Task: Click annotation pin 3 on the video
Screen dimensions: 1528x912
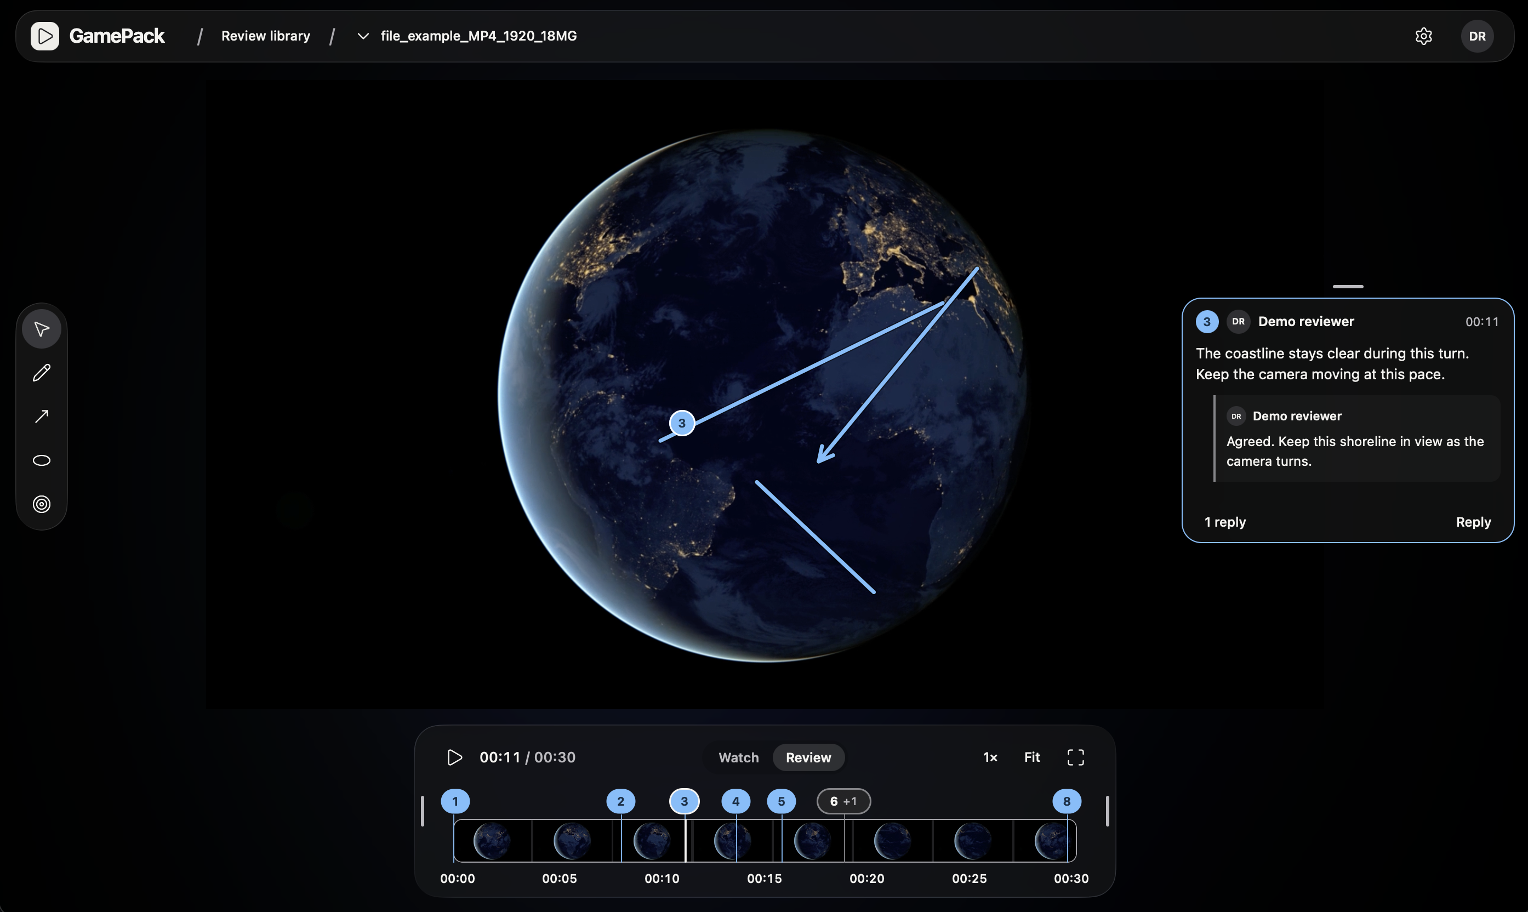Action: [x=681, y=423]
